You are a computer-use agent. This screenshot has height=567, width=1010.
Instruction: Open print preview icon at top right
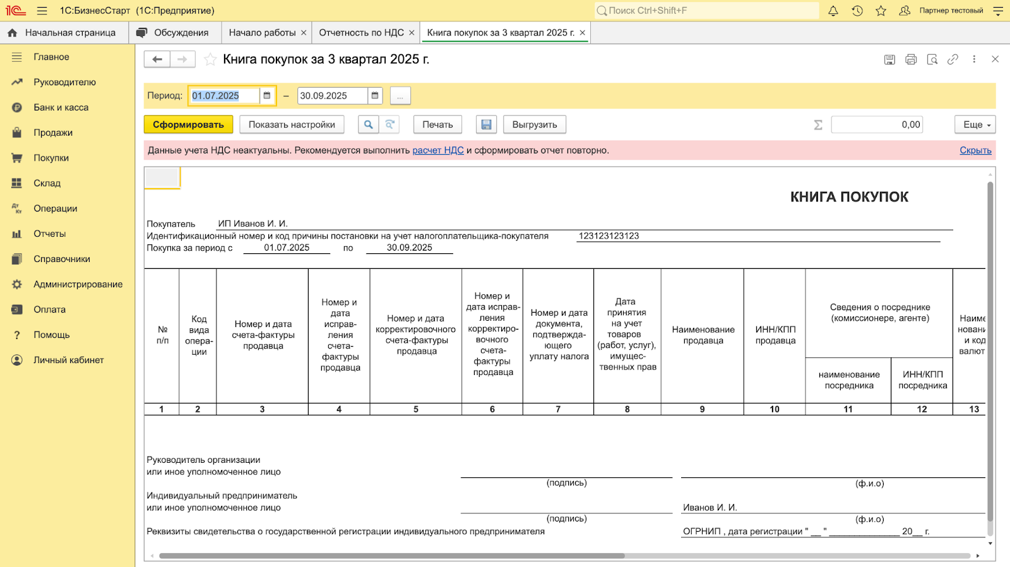point(932,59)
